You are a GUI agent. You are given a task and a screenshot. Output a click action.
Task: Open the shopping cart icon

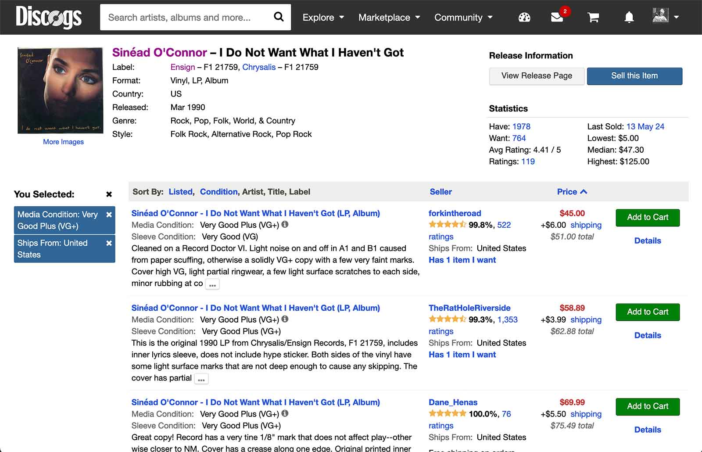point(593,18)
